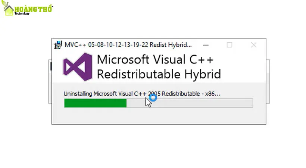
Task: Click the Hoàng Thổ house logo icon
Action: [9, 10]
